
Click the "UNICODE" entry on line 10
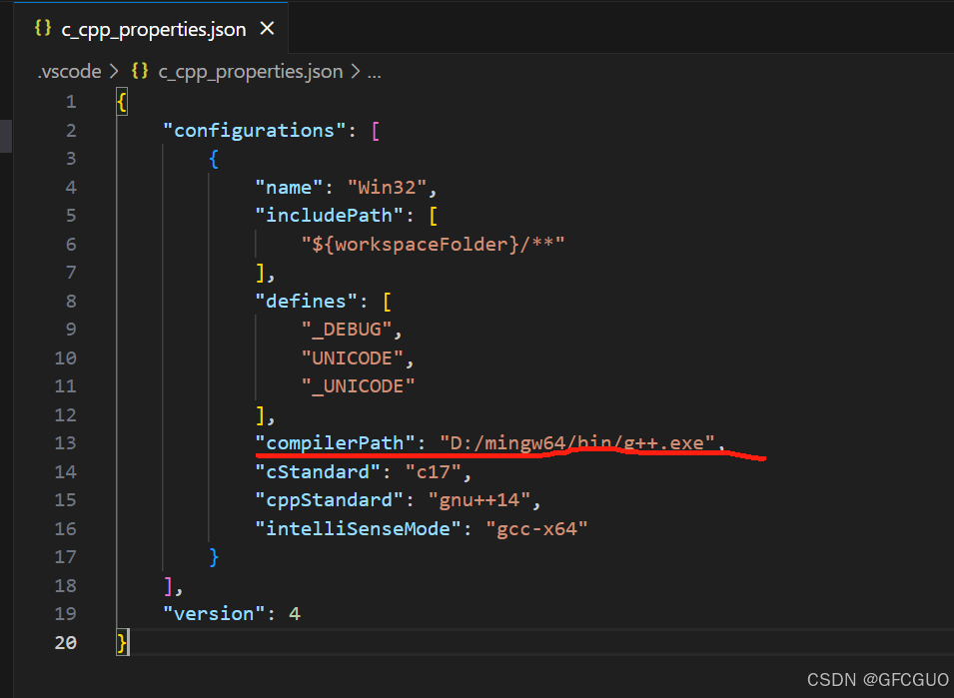[x=353, y=358]
